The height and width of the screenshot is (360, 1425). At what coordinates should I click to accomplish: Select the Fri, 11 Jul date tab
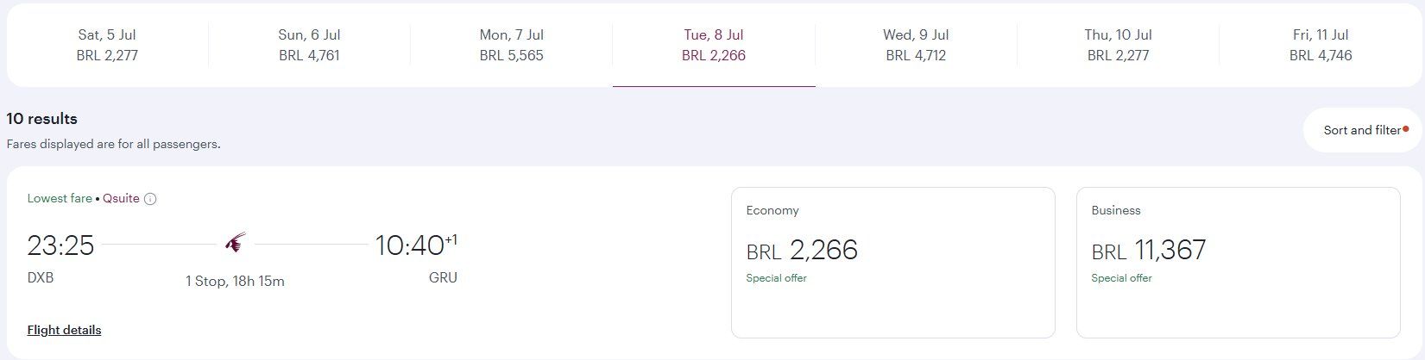[x=1321, y=45]
